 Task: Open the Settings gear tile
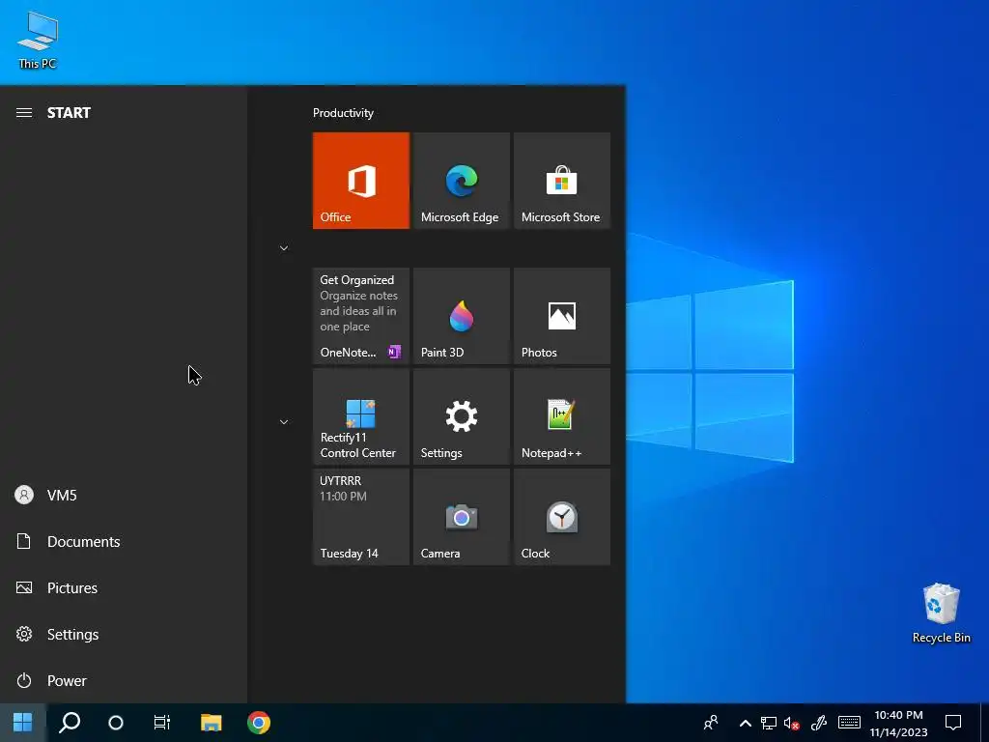point(461,416)
